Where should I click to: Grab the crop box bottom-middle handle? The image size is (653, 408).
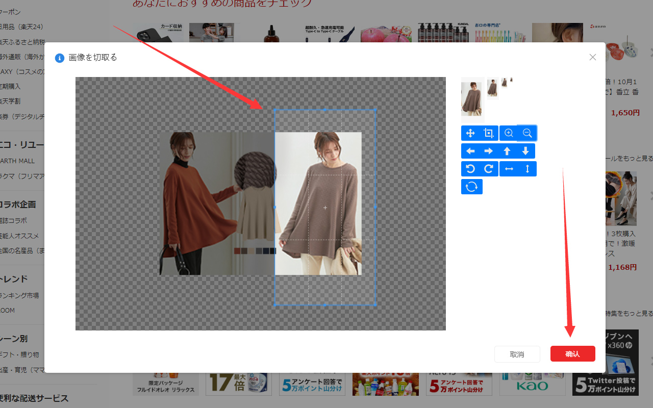pos(325,305)
